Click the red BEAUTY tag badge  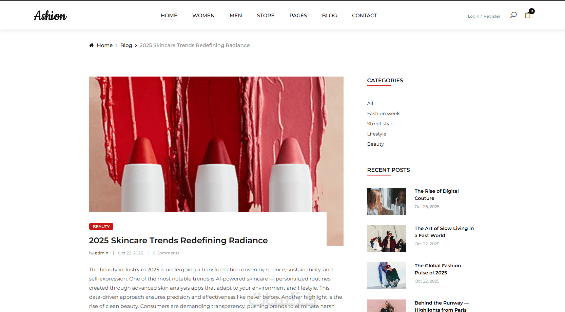(101, 227)
